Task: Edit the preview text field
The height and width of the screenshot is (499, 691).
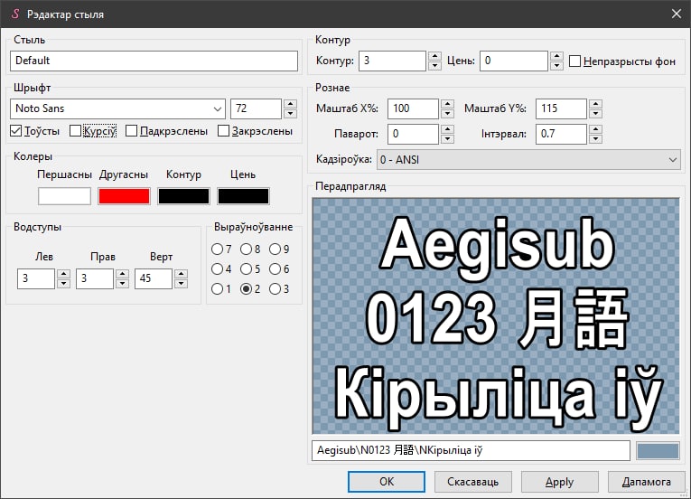Action: [471, 451]
